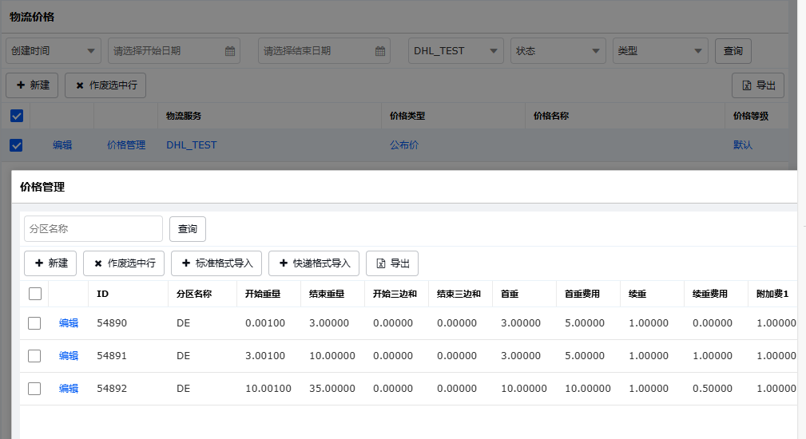Click start weight 3.00100 cell
The image size is (806, 439).
click(265, 356)
